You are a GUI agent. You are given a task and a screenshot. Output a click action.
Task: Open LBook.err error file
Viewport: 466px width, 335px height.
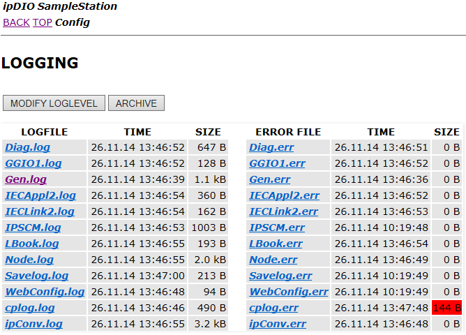(276, 244)
